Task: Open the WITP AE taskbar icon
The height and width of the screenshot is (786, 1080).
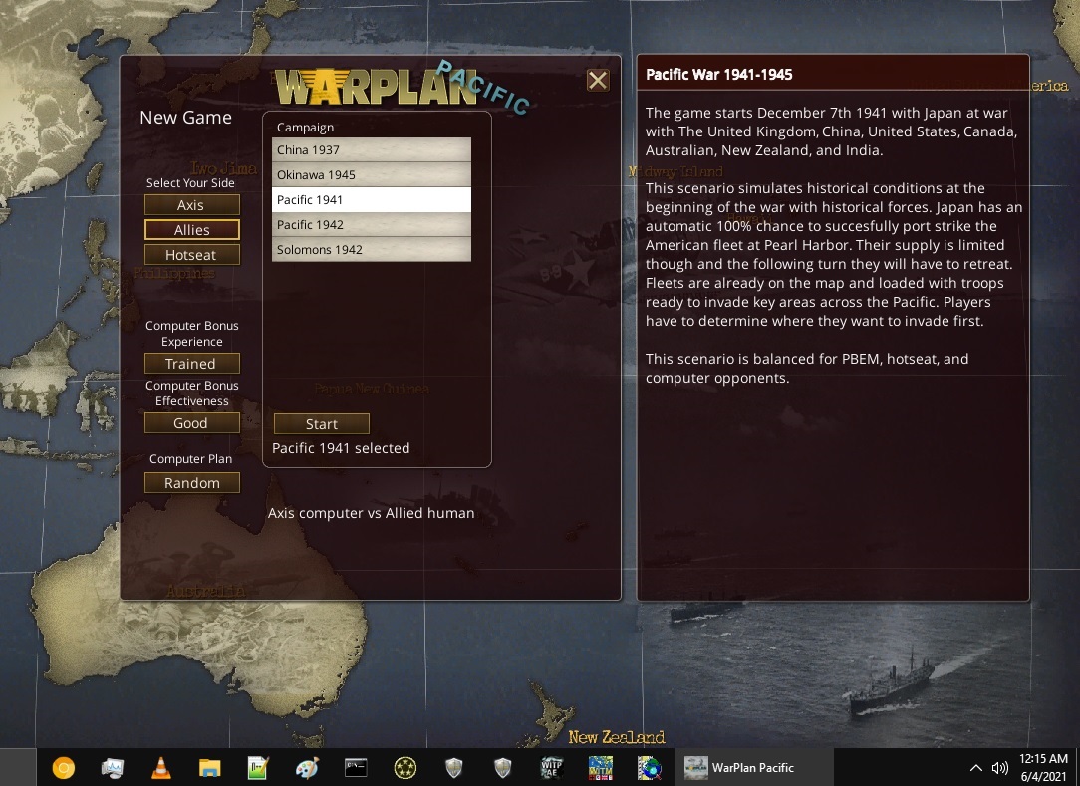Action: (551, 767)
